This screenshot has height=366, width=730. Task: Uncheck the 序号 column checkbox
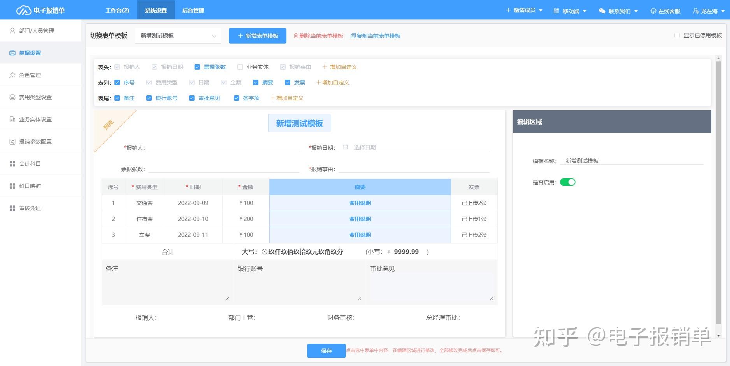click(x=117, y=82)
